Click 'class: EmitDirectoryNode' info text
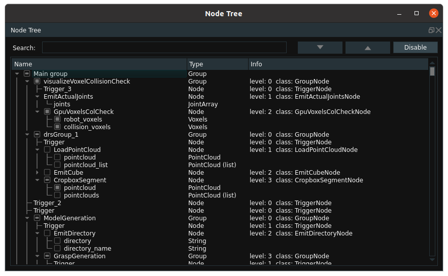The width and height of the screenshot is (448, 276). 314,233
